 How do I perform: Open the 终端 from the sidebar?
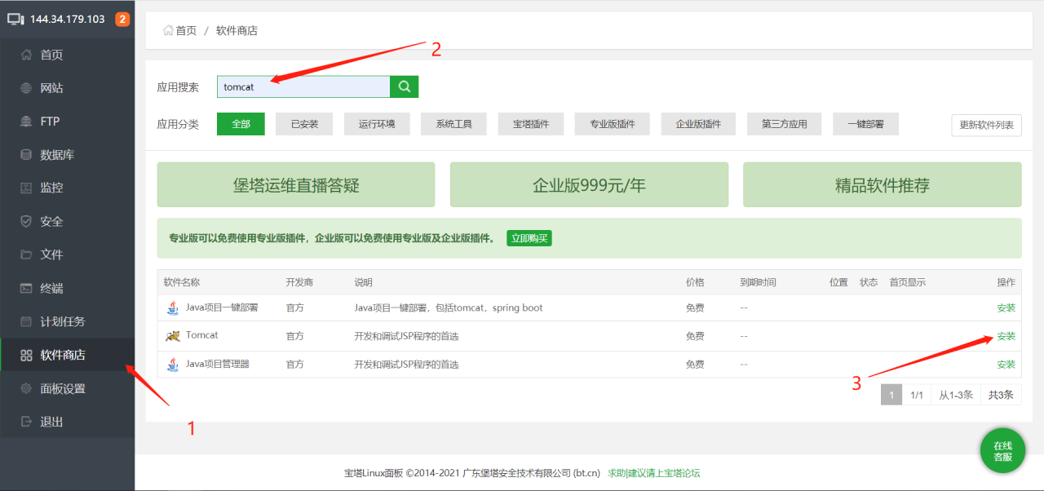tap(51, 287)
